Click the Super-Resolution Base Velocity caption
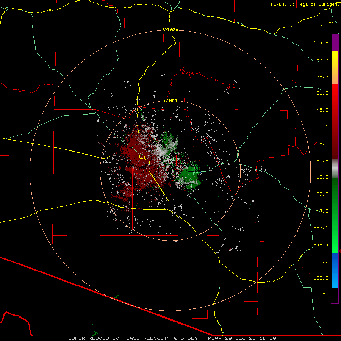The height and width of the screenshot is (341, 341). coord(172,338)
